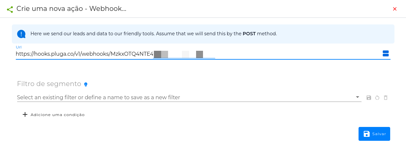Expand the filter dropdown arrow
This screenshot has width=406, height=152.
358,97
